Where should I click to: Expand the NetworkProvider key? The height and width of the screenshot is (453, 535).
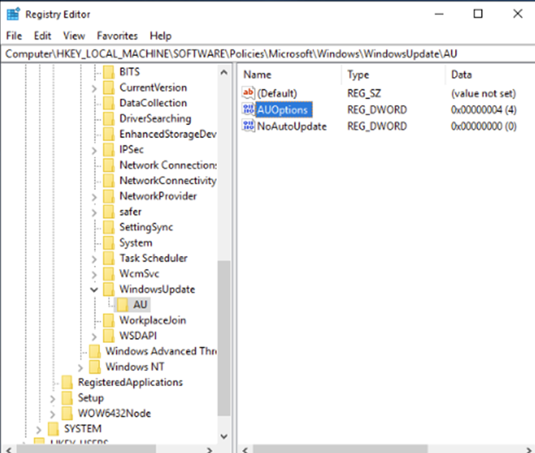[94, 197]
